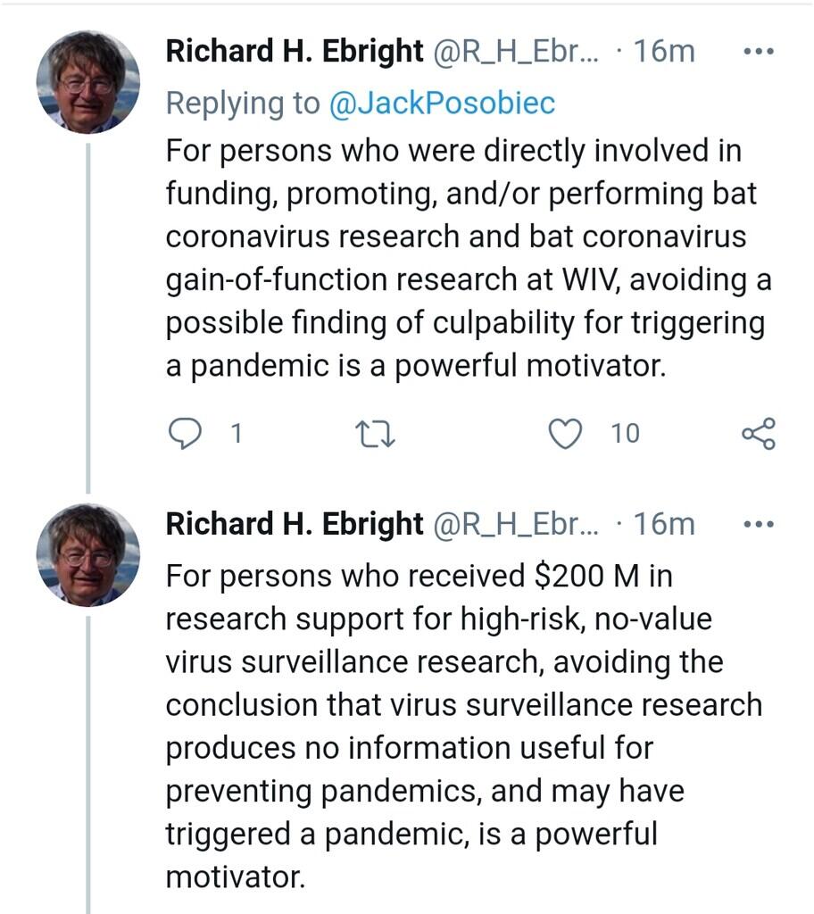Click the @R_H_Ebr... handle on first tweet
The width and height of the screenshot is (814, 914).
pos(516,52)
